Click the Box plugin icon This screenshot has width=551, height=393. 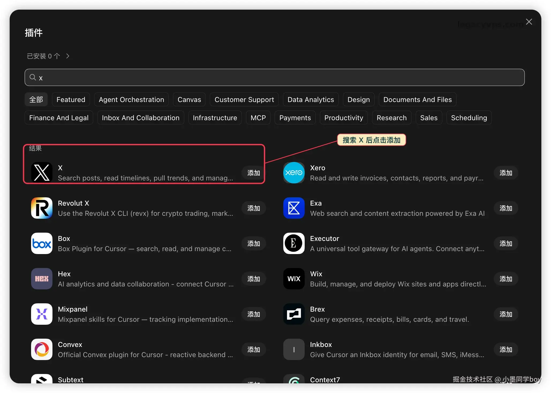41,243
